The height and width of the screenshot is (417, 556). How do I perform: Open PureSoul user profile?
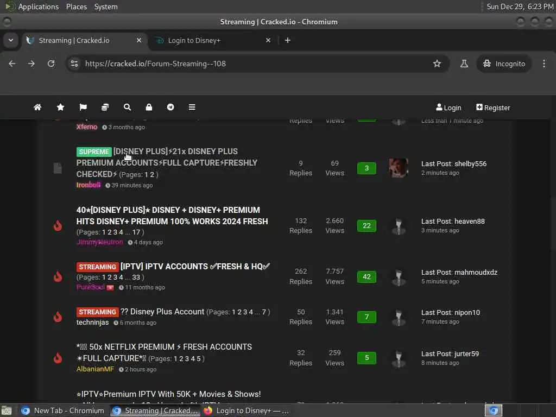(x=91, y=287)
